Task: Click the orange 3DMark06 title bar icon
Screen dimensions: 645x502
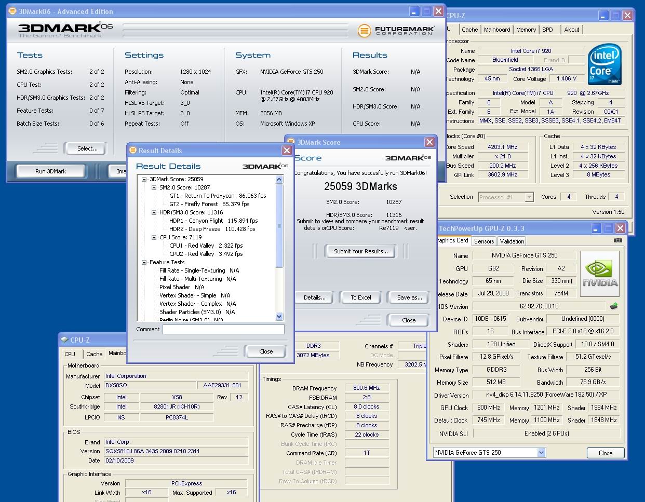Action: 12,11
